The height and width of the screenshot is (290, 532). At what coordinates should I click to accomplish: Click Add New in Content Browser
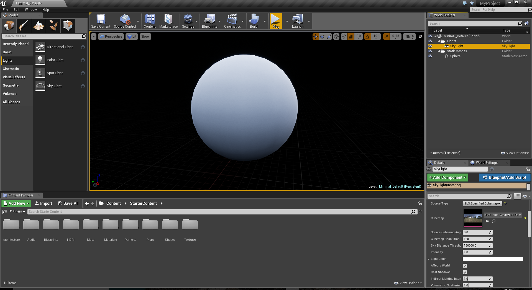pos(16,203)
